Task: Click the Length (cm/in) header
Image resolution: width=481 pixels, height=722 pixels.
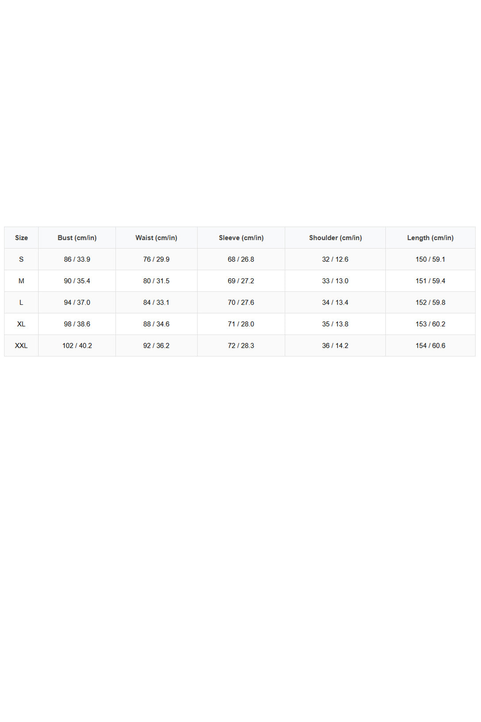Action: point(430,238)
